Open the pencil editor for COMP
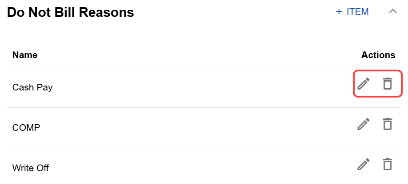This screenshot has width=408, height=184. coord(364,124)
